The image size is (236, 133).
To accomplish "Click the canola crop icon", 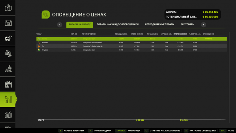I will click(39, 39).
